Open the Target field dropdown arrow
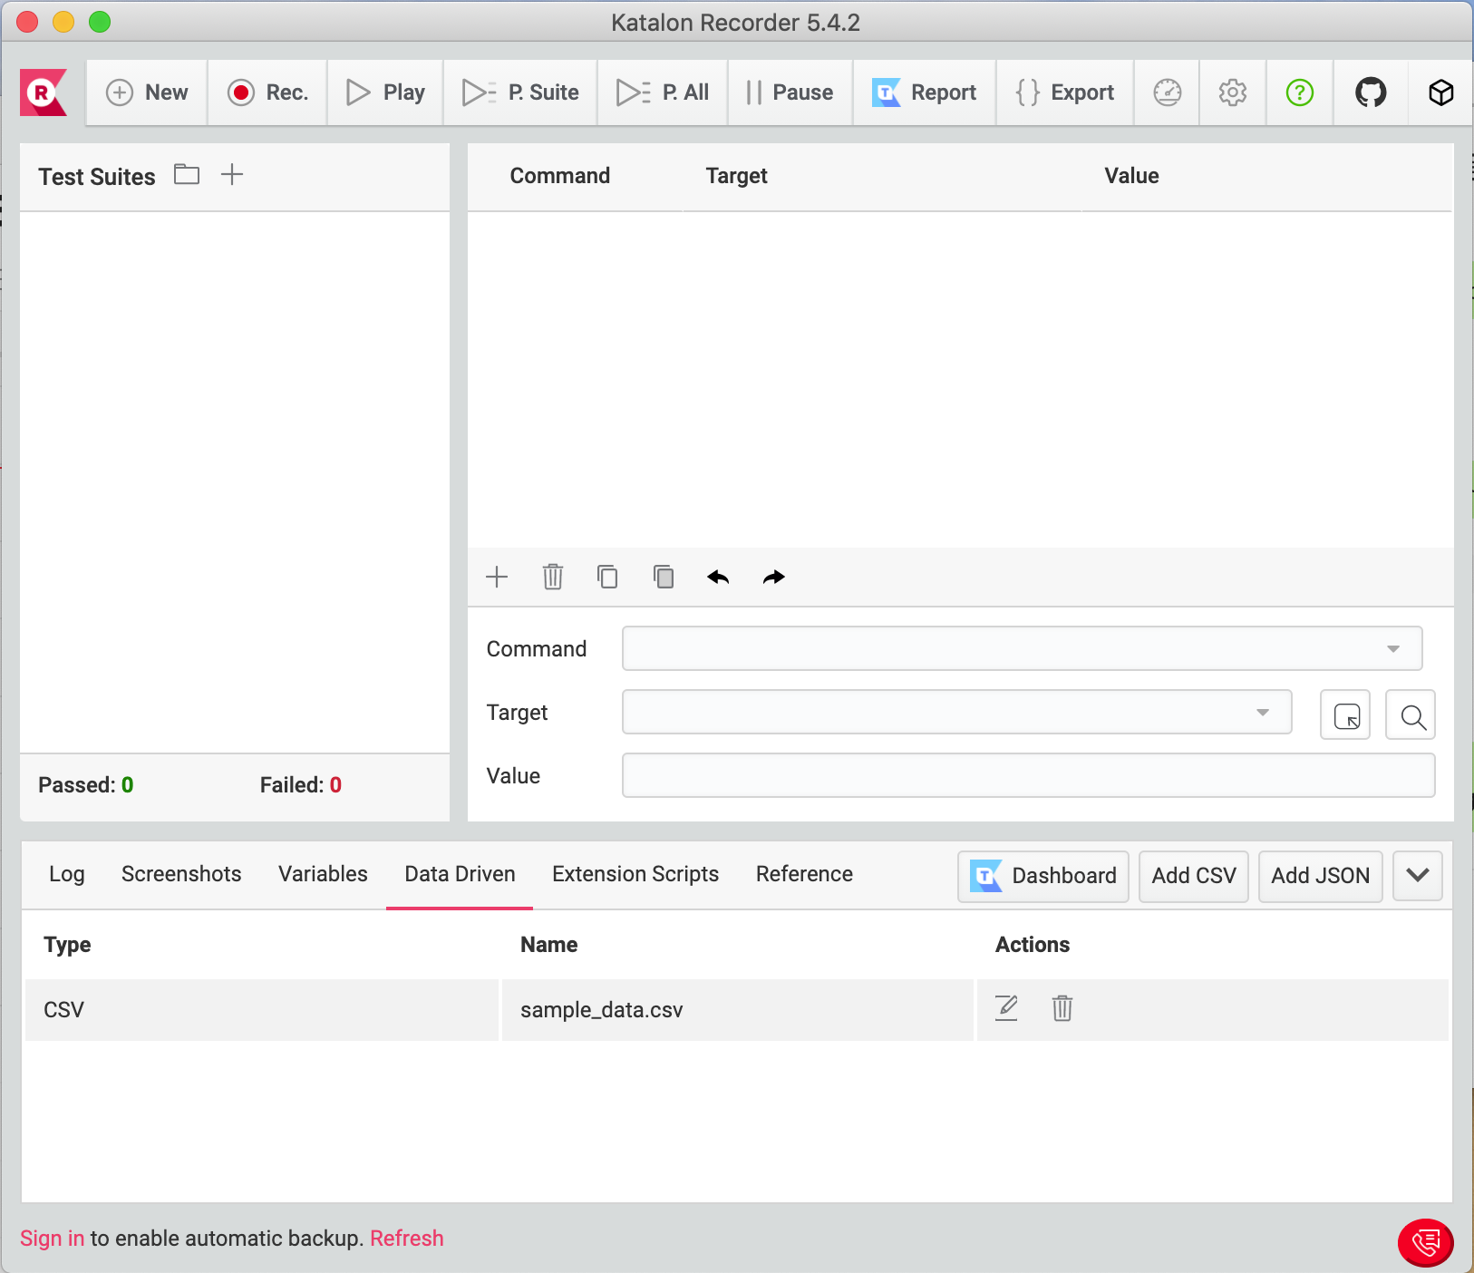1474x1273 pixels. pos(1263,712)
